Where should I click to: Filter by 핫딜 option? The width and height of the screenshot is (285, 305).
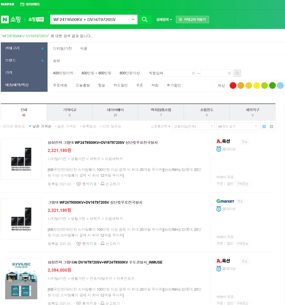(101, 85)
